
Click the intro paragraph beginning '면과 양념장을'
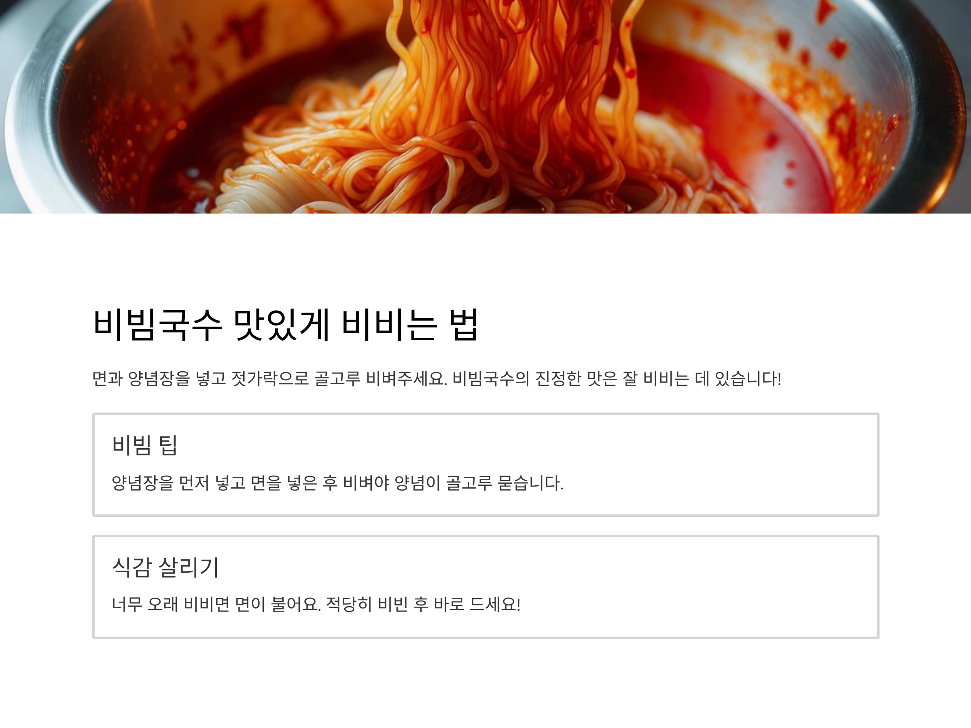click(437, 379)
